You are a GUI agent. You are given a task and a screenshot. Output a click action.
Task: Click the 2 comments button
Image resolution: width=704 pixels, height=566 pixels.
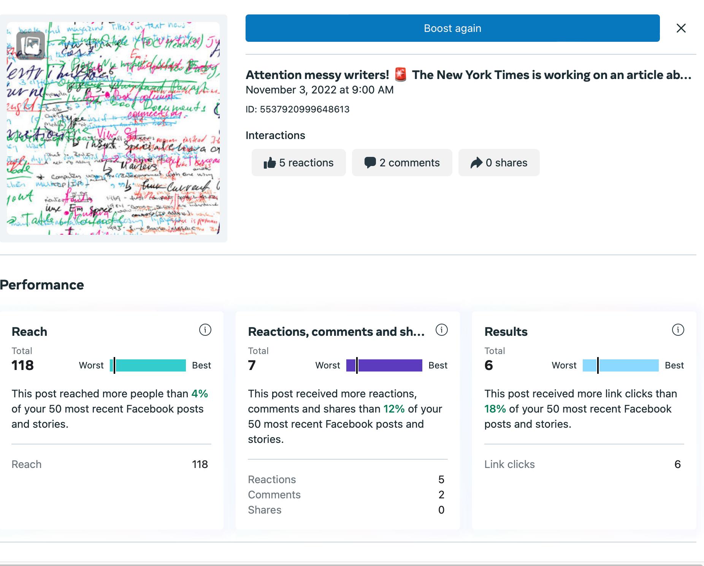402,163
